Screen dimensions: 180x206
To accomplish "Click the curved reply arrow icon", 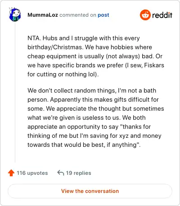I will click(61, 173).
